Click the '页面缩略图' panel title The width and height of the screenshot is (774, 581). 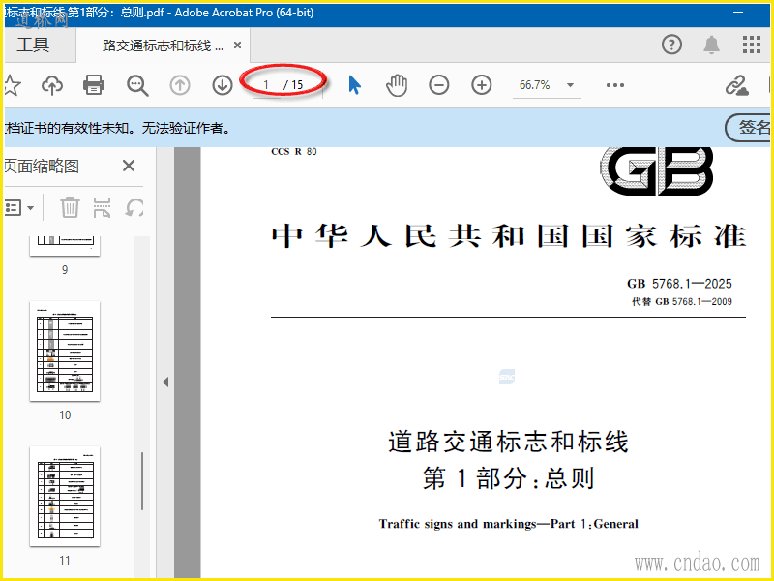tap(42, 166)
